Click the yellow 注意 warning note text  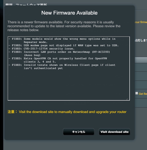[67, 112]
